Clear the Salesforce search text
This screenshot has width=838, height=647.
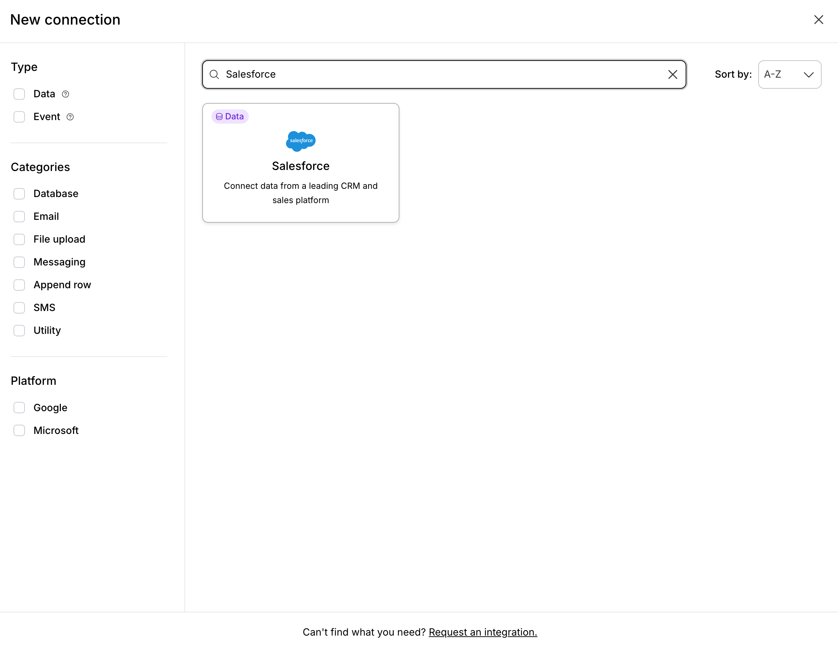(672, 74)
